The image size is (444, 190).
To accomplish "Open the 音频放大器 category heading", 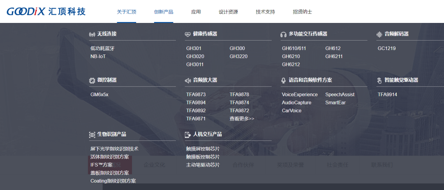I will pos(205,80).
